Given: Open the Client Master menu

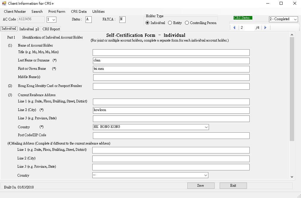Looking at the screenshot, I should (x=15, y=12).
